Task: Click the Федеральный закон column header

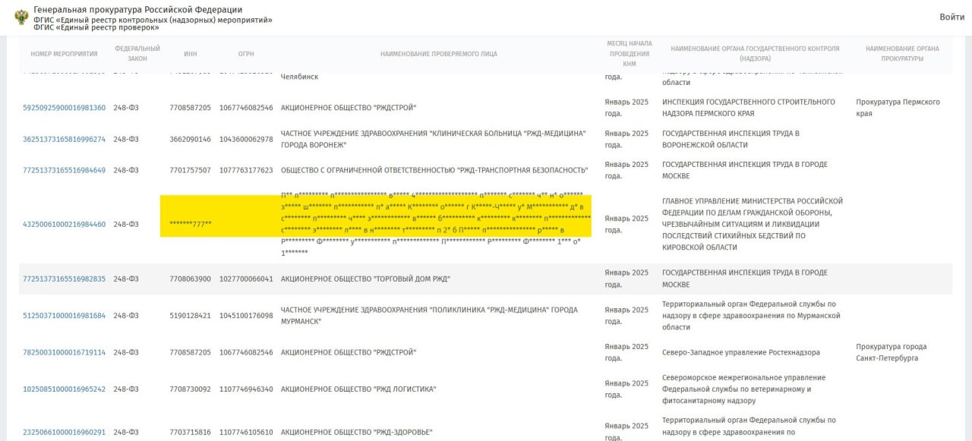Action: (x=137, y=54)
